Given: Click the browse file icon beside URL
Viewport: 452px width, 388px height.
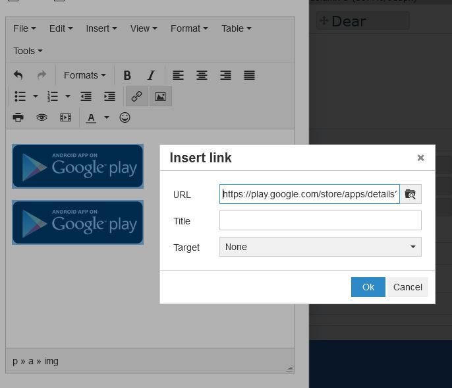Looking at the screenshot, I should (x=410, y=194).
